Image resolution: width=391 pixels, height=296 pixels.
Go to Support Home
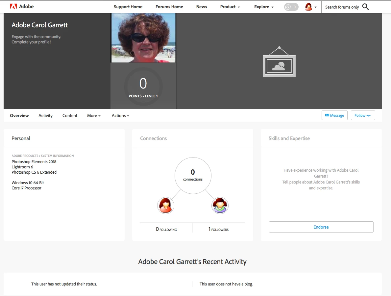128,7
